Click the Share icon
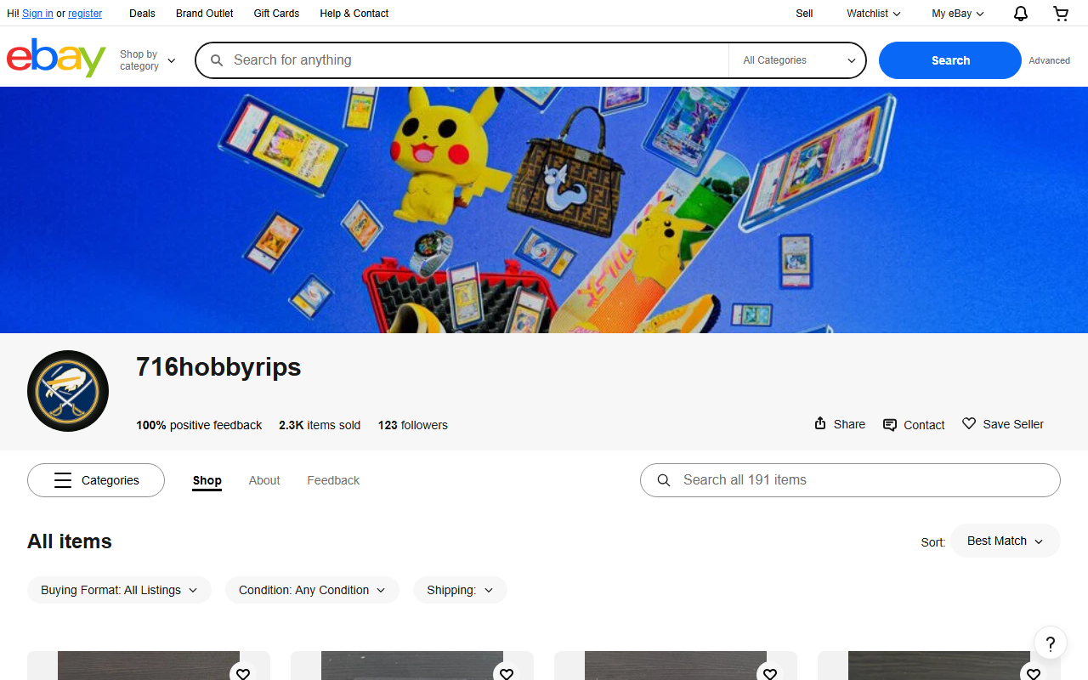Viewport: 1088px width, 680px height. click(820, 423)
